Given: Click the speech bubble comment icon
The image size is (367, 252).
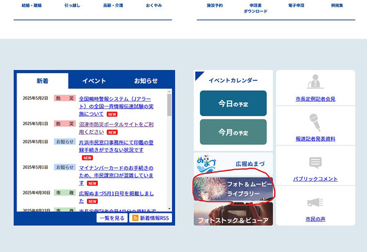Looking at the screenshot, I should click(315, 162).
